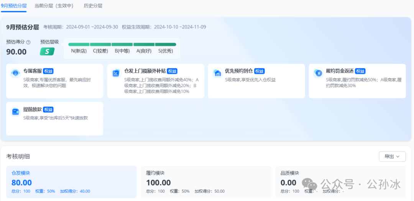Click the 优先预约到仓 description text
Screen dimensions: 414x201
[x=250, y=80]
